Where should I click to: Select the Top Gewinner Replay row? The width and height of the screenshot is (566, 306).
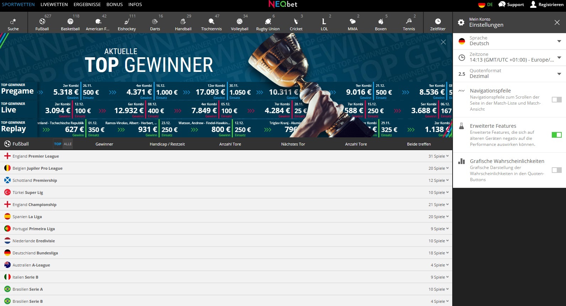pos(18,129)
